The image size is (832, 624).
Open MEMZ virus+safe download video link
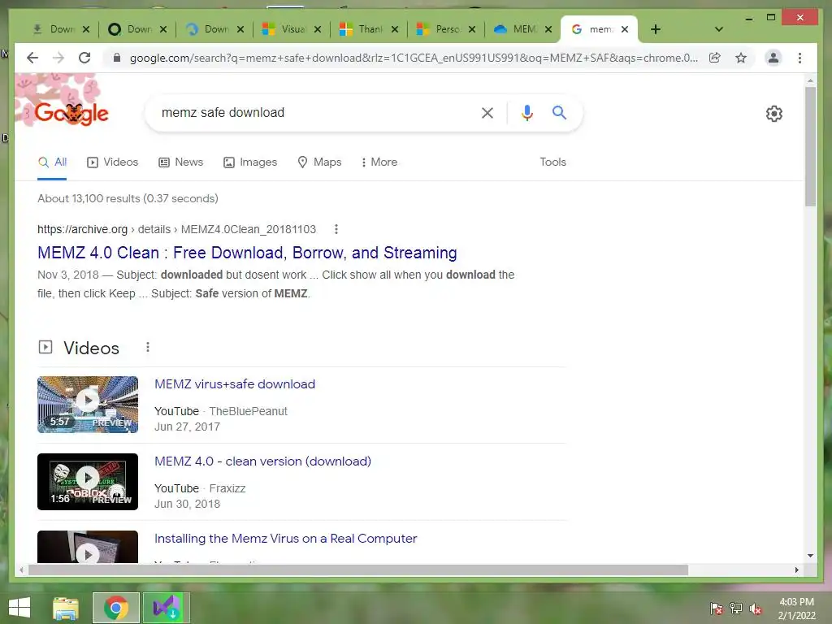click(235, 384)
